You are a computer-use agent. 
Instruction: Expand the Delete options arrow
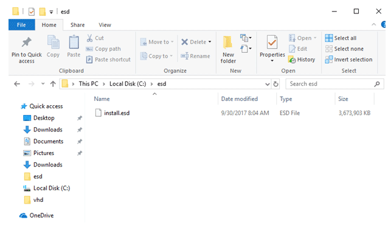[210, 42]
